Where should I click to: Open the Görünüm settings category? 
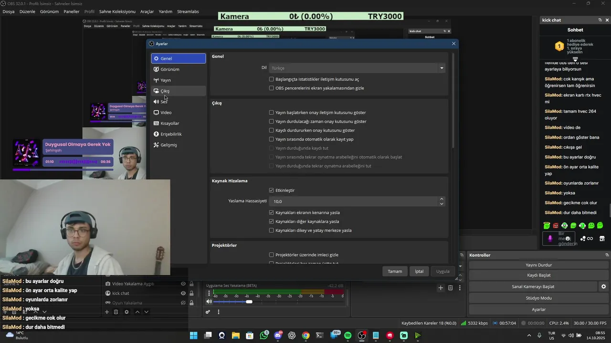pos(179,69)
